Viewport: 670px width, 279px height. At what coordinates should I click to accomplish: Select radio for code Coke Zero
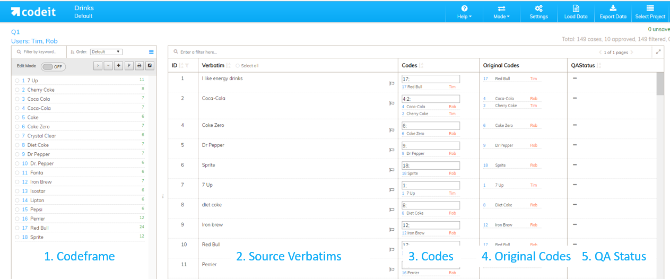coord(18,127)
